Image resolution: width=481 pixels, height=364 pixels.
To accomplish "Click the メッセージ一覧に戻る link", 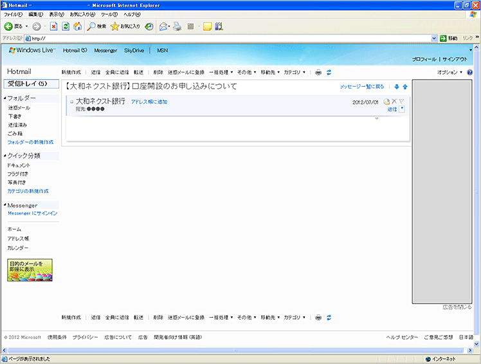I will pos(361,87).
